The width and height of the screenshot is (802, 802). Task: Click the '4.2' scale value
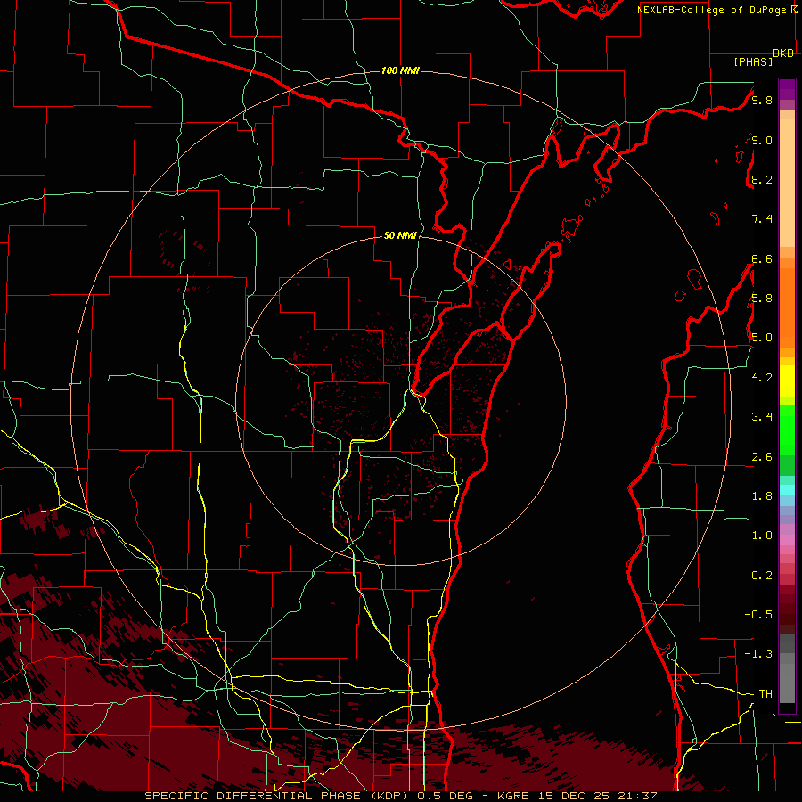762,378
